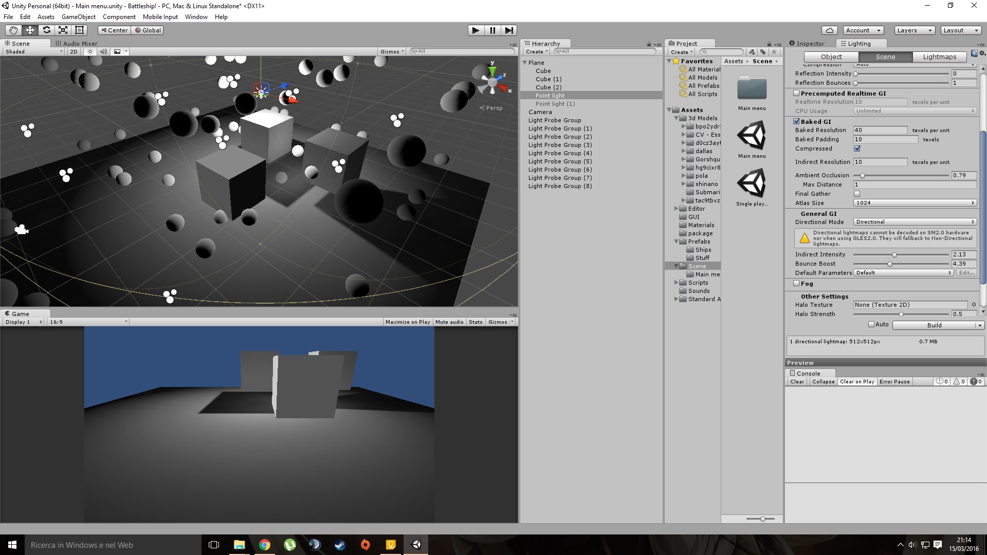
Task: Click the Pause button
Action: pos(492,30)
